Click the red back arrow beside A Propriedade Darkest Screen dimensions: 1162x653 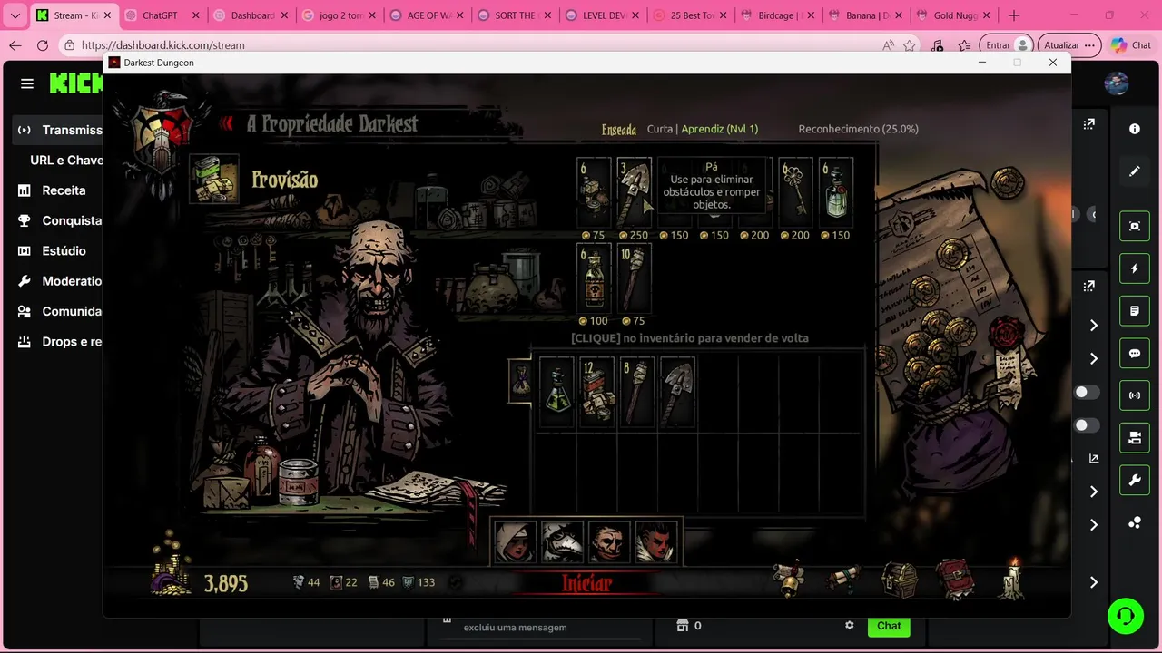coord(226,124)
